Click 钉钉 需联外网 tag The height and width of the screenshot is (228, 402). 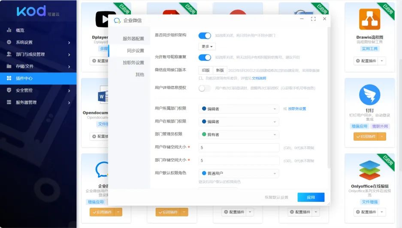click(x=380, y=126)
